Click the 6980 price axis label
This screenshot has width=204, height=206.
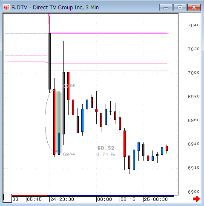coord(194,97)
